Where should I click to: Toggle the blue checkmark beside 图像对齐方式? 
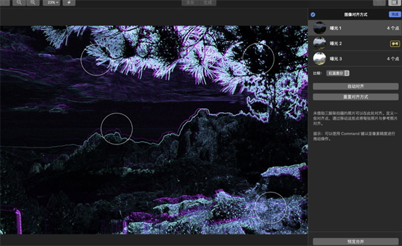[x=313, y=15]
